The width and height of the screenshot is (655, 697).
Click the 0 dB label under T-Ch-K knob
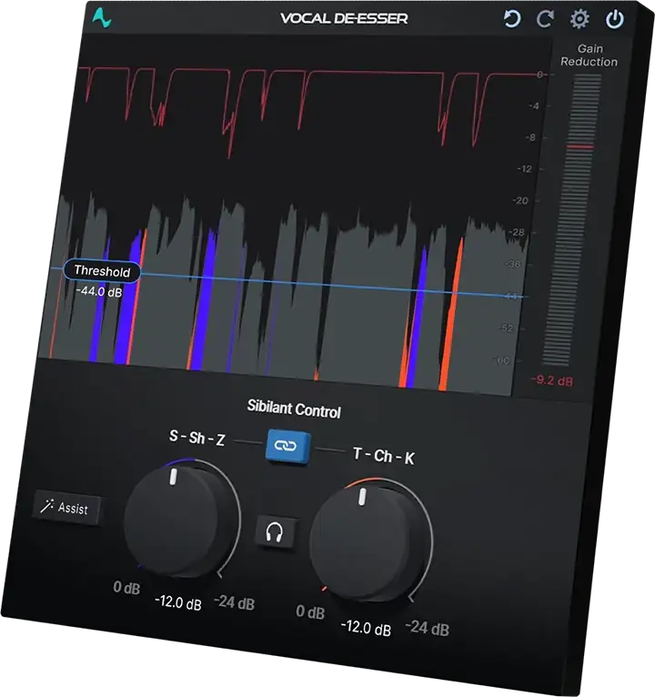pyautogui.click(x=310, y=611)
